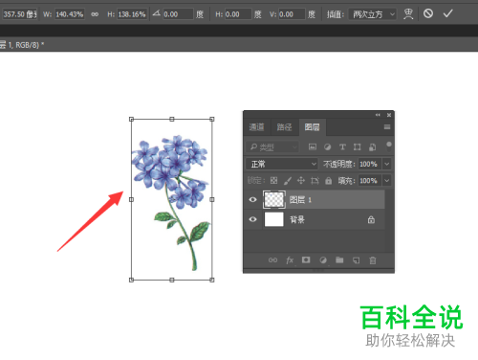Click the 背景 layer lock icon

(371, 219)
